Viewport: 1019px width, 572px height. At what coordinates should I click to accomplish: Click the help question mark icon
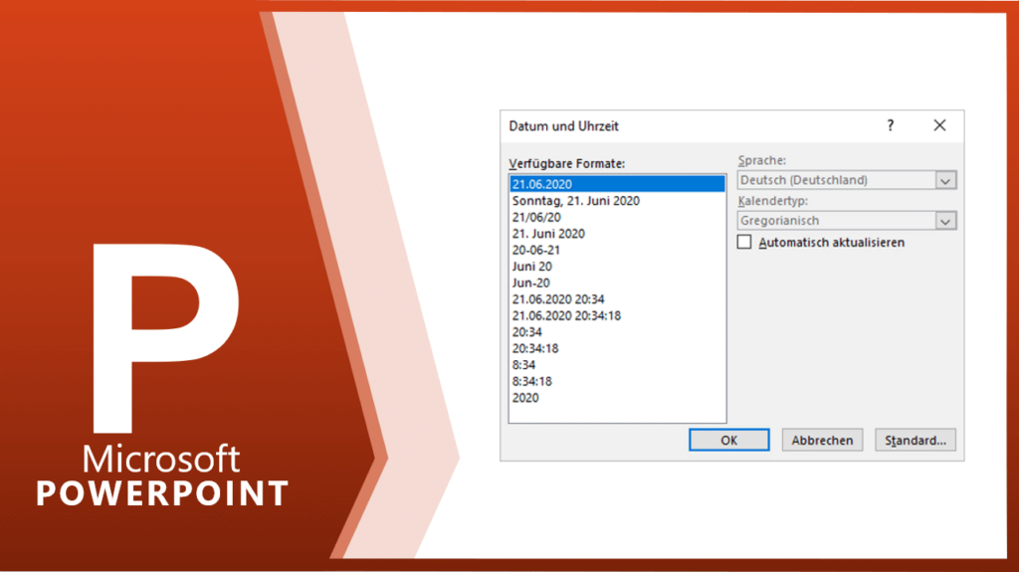click(891, 125)
